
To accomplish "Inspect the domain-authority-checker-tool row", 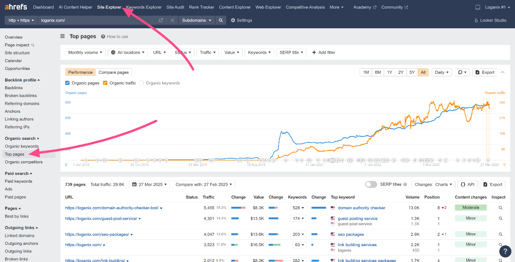I will pos(500,208).
